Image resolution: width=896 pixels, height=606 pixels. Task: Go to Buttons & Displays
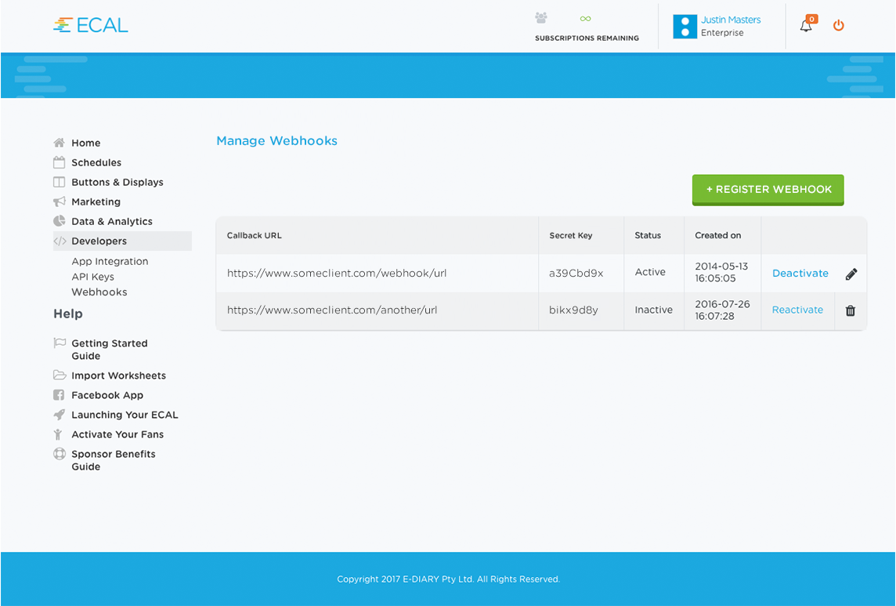coord(117,182)
